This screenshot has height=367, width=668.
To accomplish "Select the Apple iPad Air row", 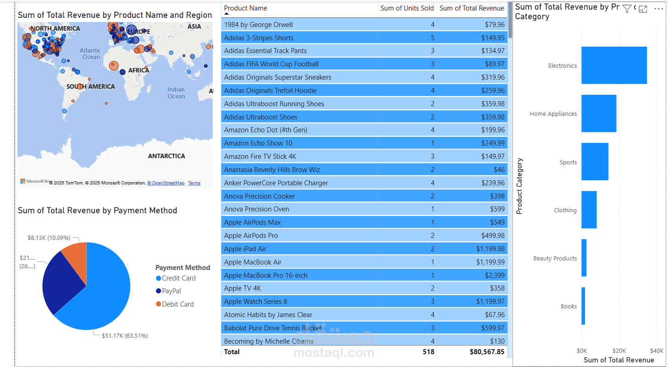I will coord(364,249).
